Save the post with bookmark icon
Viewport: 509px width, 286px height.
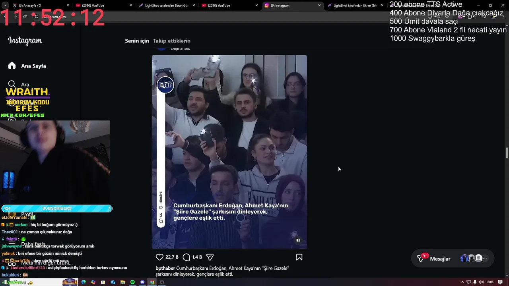pyautogui.click(x=299, y=257)
